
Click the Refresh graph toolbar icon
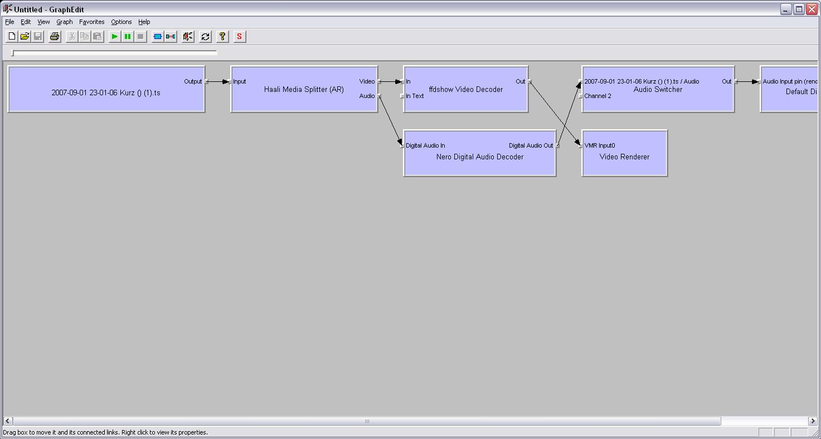tap(205, 37)
